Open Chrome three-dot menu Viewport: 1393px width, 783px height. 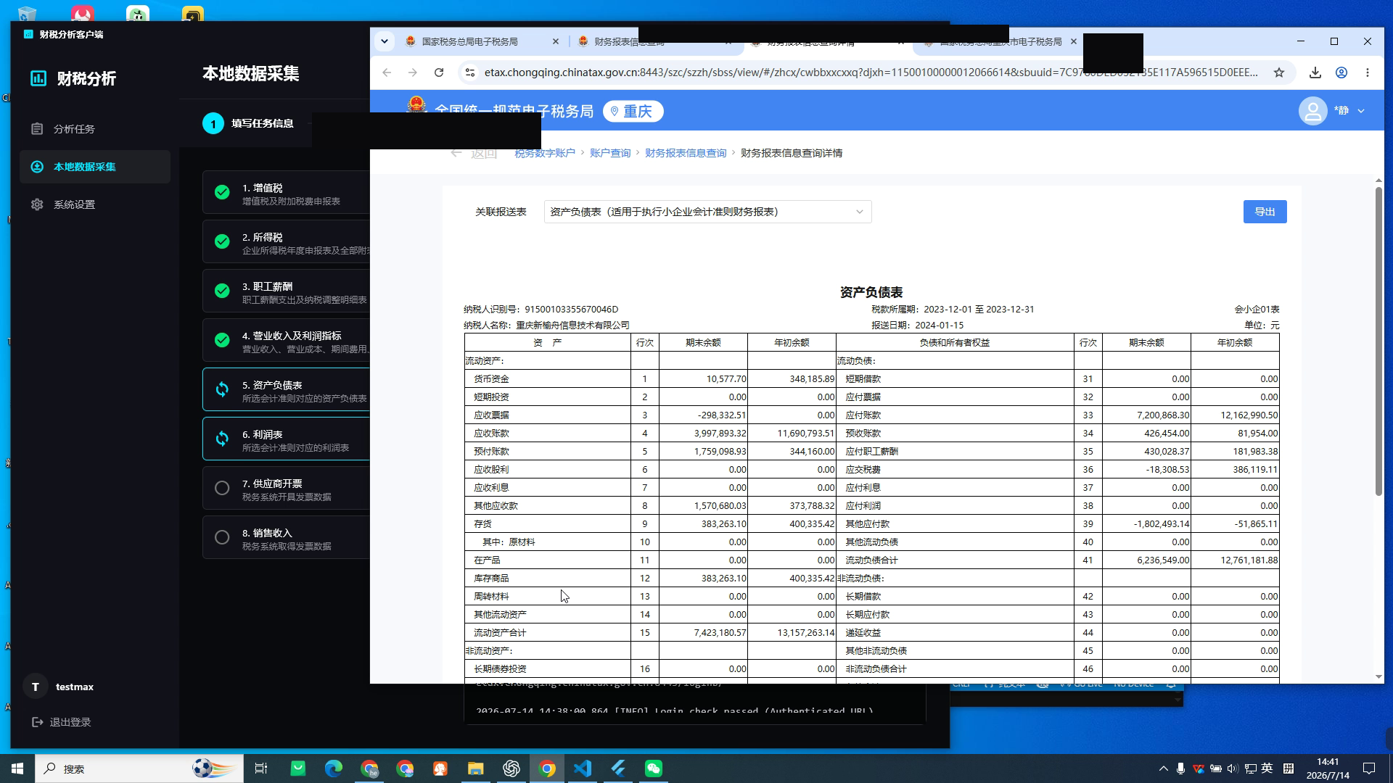(1368, 72)
